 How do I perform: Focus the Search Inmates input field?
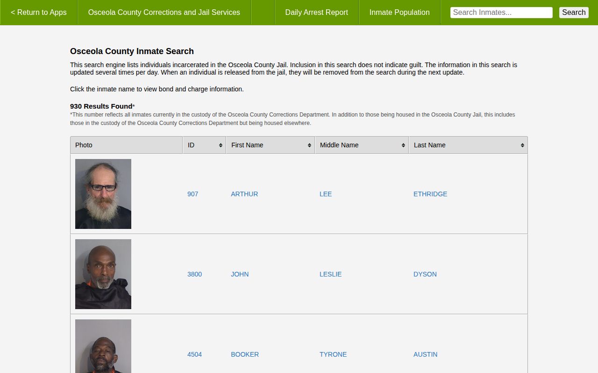pyautogui.click(x=501, y=13)
